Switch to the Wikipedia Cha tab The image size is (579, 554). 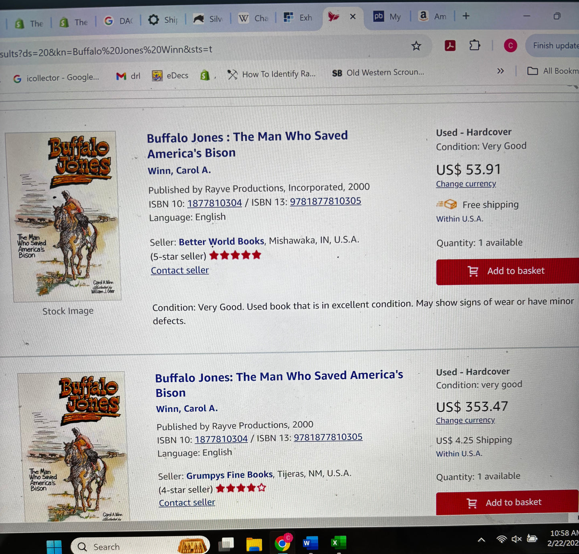coord(253,18)
